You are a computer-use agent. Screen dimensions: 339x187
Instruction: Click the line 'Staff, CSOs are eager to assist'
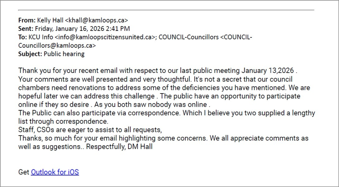90,130
